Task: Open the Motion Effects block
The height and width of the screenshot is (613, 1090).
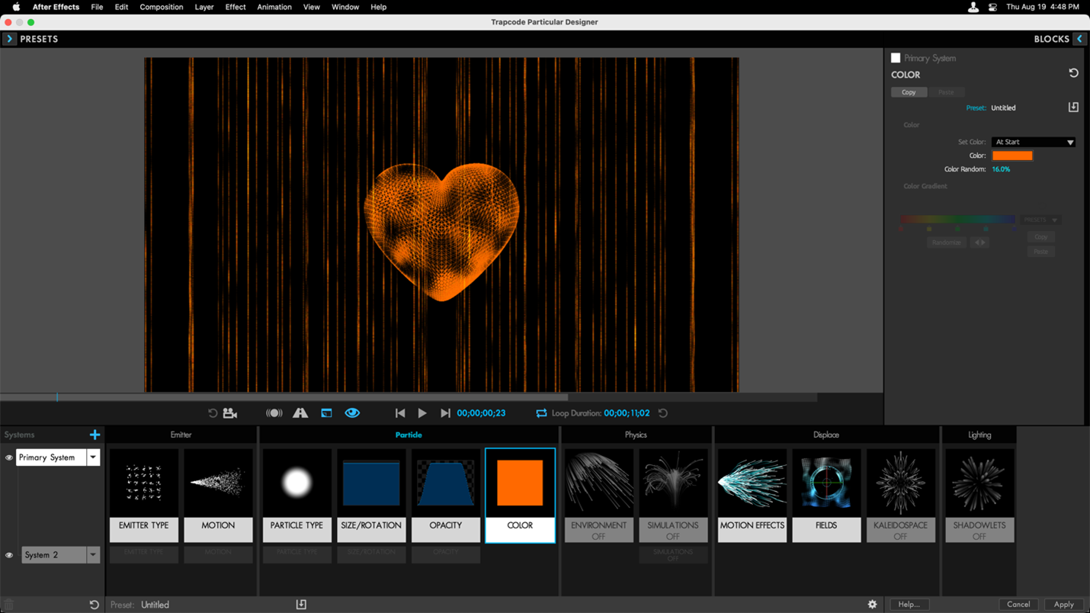Action: pos(752,496)
